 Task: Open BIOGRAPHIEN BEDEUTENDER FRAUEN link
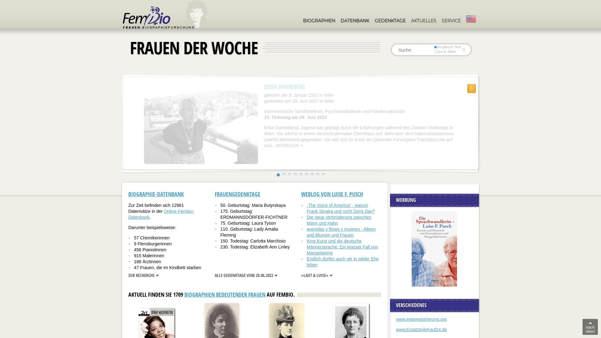(x=225, y=295)
